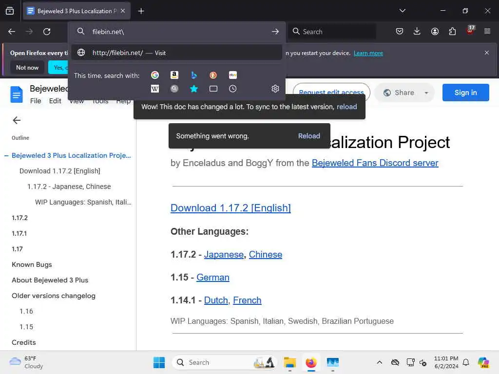Click the Go arrow in the address bar
499x374 pixels.
275,32
